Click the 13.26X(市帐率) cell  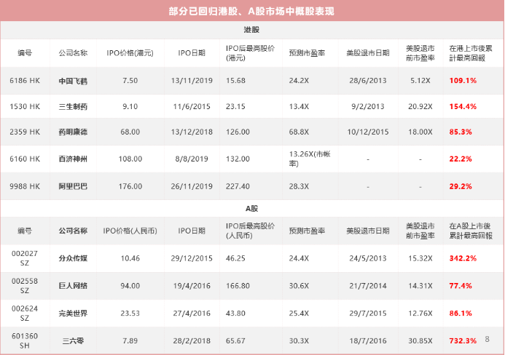(x=310, y=159)
